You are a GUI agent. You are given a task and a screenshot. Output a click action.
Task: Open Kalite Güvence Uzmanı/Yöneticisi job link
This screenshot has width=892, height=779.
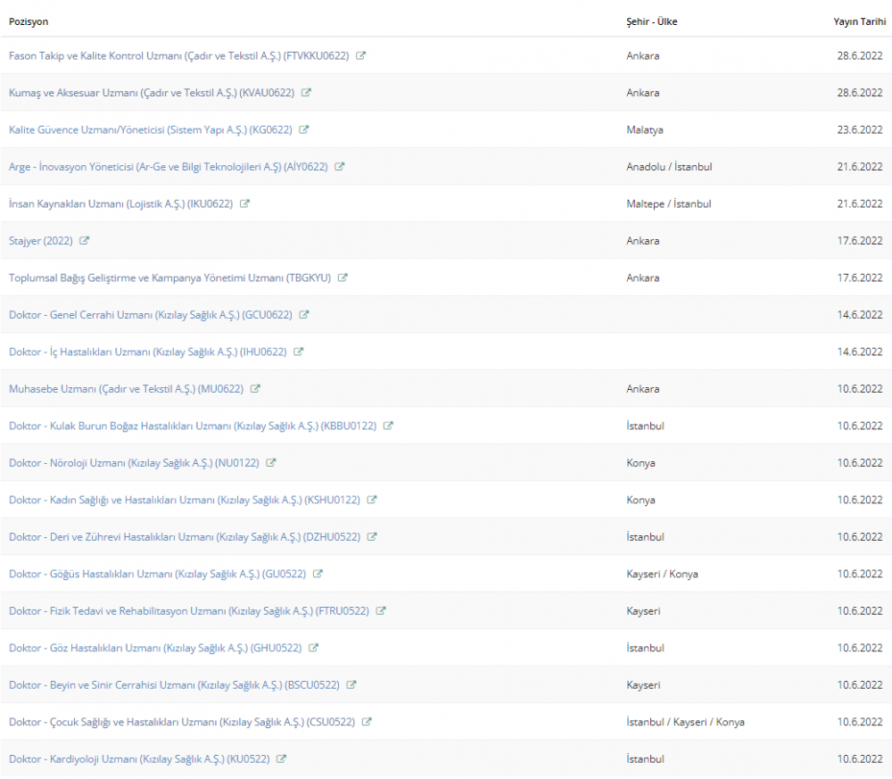click(x=150, y=129)
